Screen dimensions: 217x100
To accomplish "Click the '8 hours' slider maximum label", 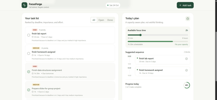I will (185, 38).
